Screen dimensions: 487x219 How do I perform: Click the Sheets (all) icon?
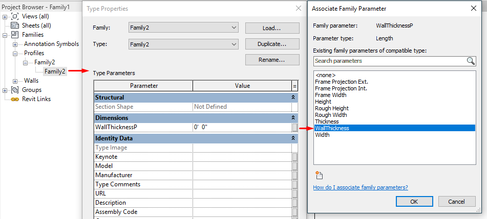click(x=15, y=26)
